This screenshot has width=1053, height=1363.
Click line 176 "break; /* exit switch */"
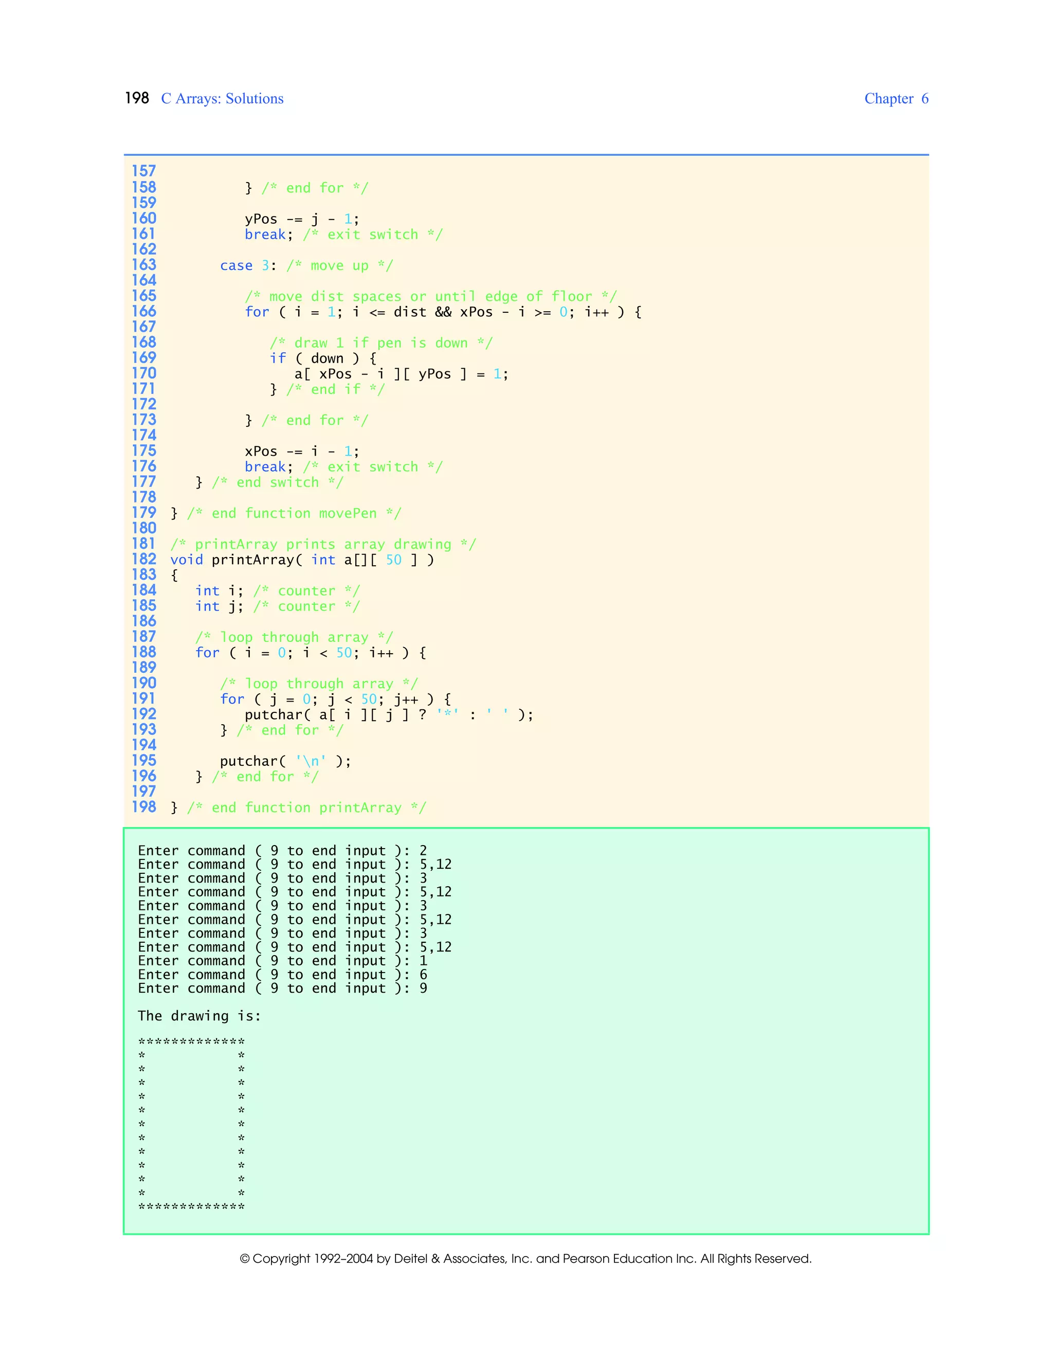click(x=344, y=467)
